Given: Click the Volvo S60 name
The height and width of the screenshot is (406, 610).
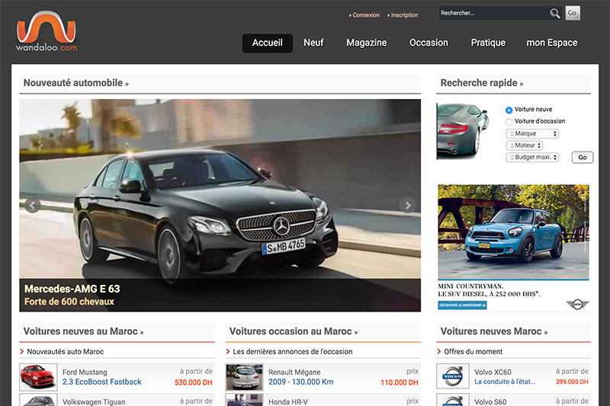Looking at the screenshot, I should (x=490, y=401).
